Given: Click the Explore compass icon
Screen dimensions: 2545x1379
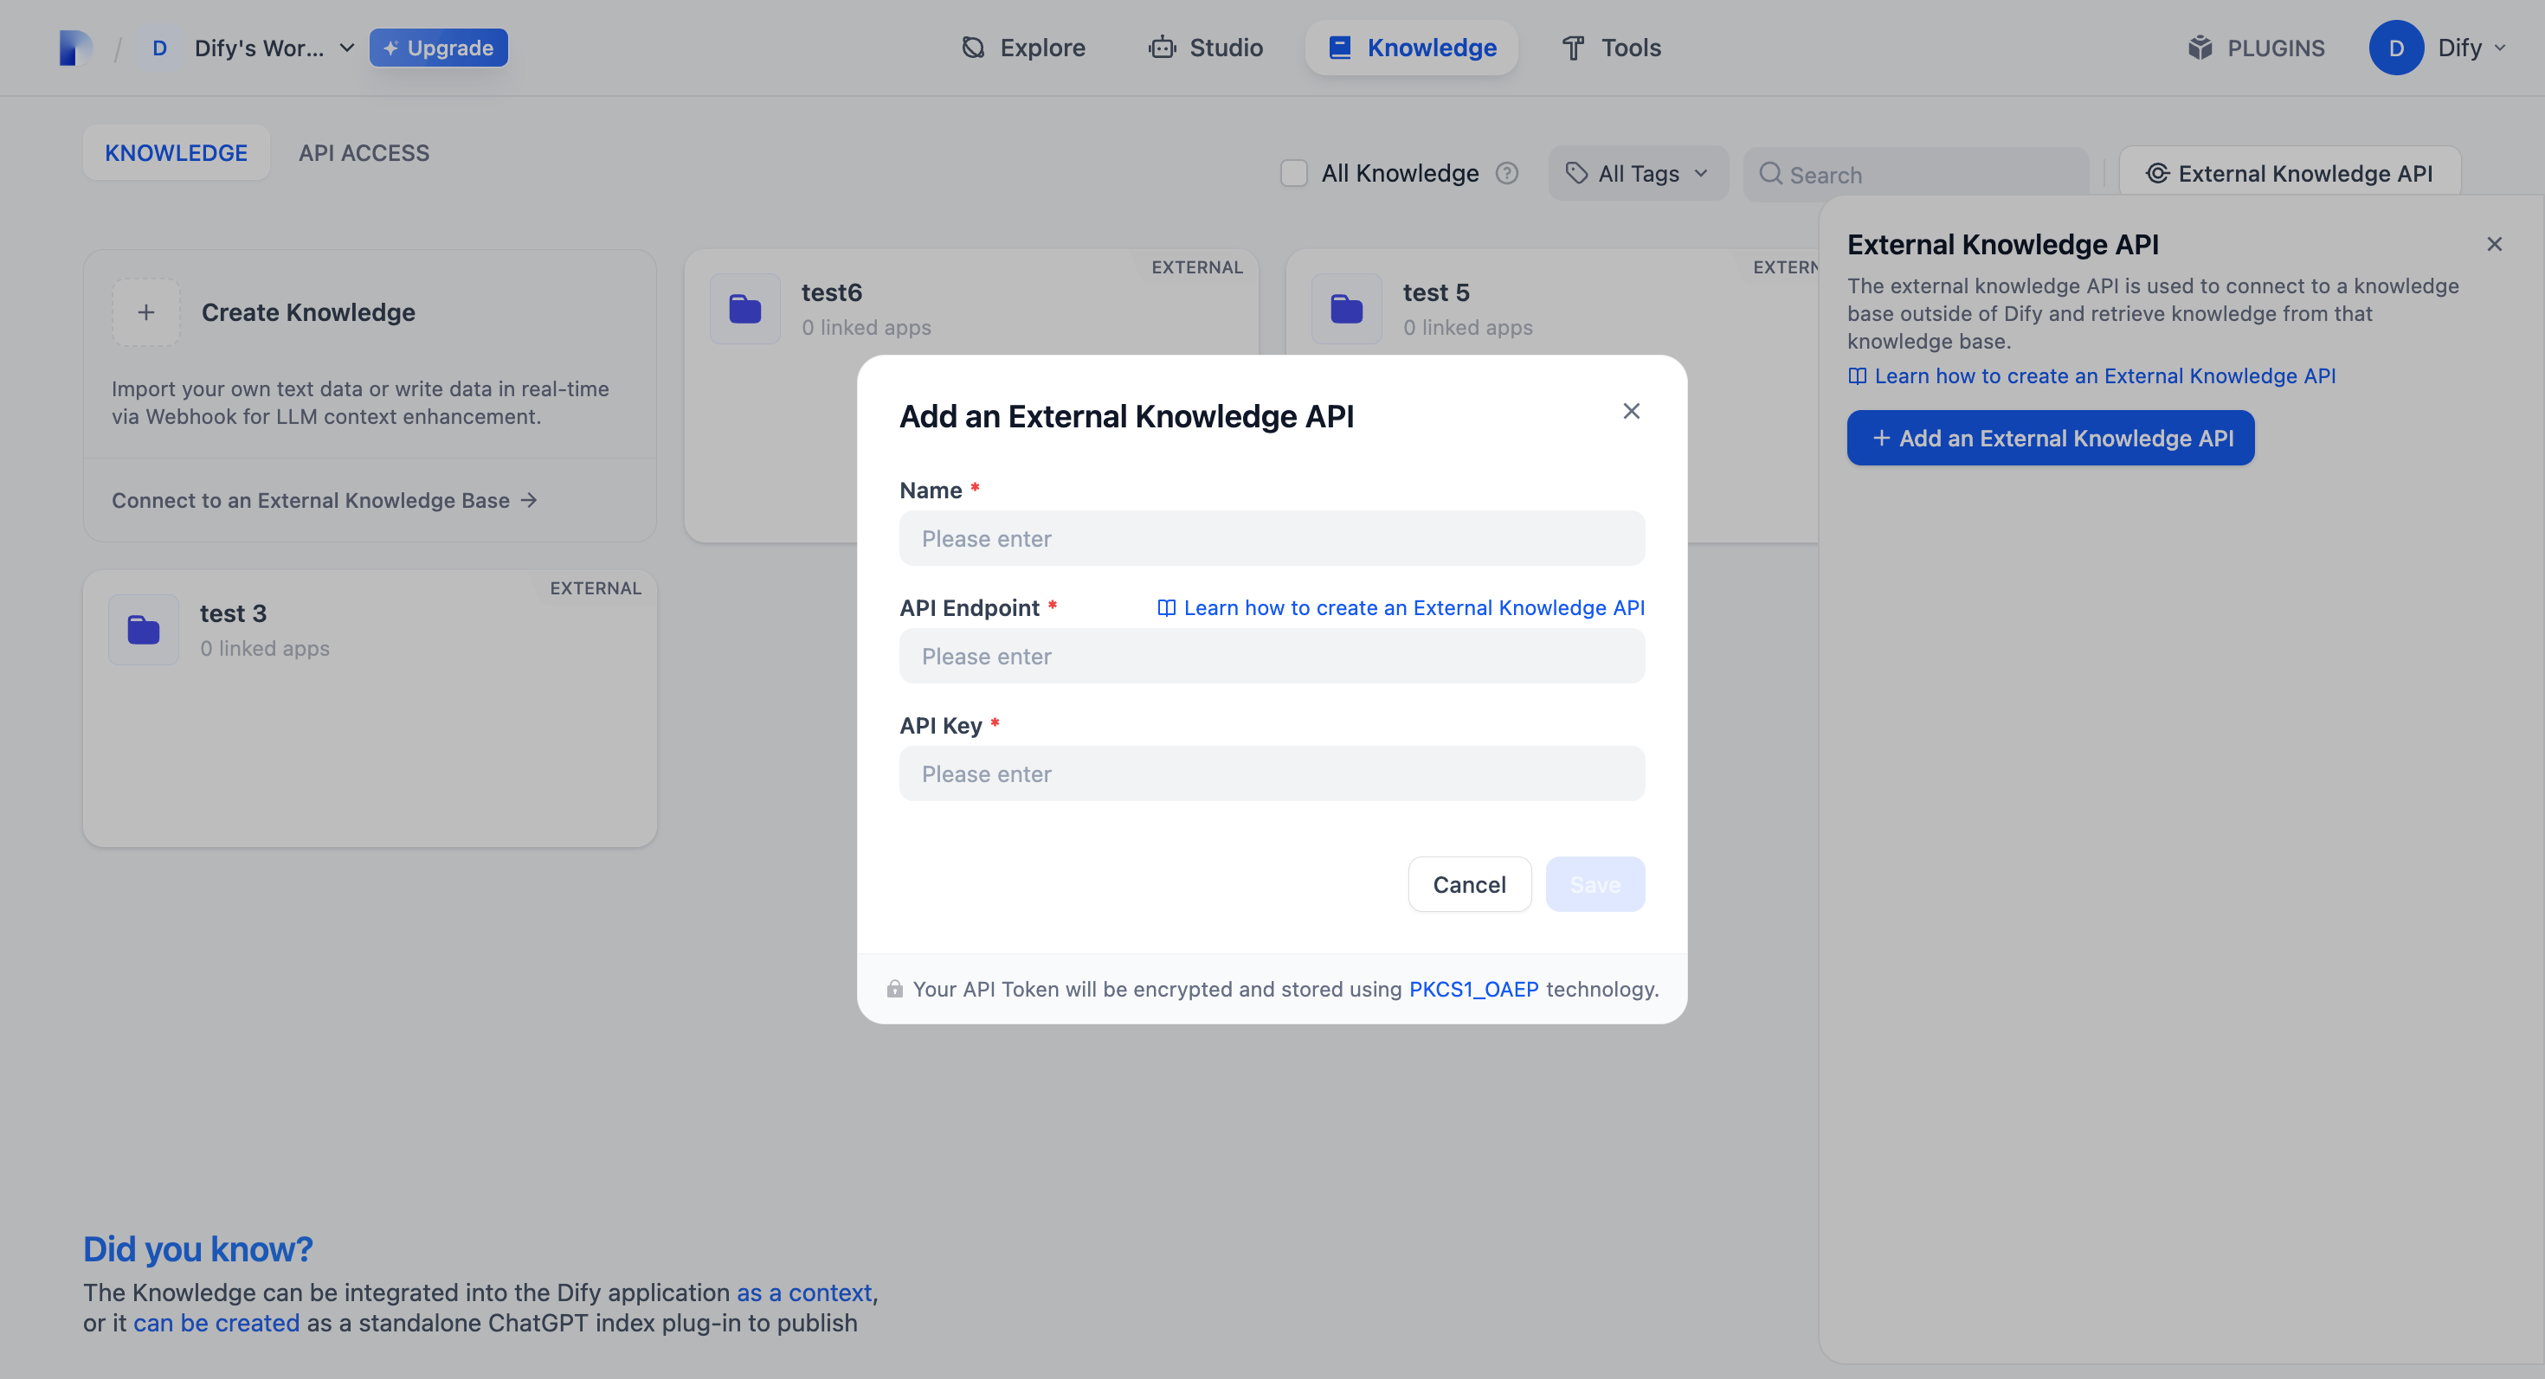Looking at the screenshot, I should [x=973, y=48].
